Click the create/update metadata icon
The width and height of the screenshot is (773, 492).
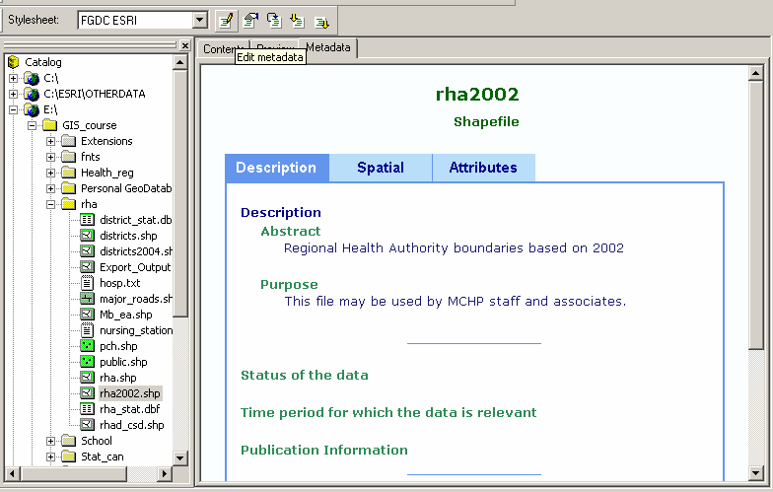click(274, 20)
